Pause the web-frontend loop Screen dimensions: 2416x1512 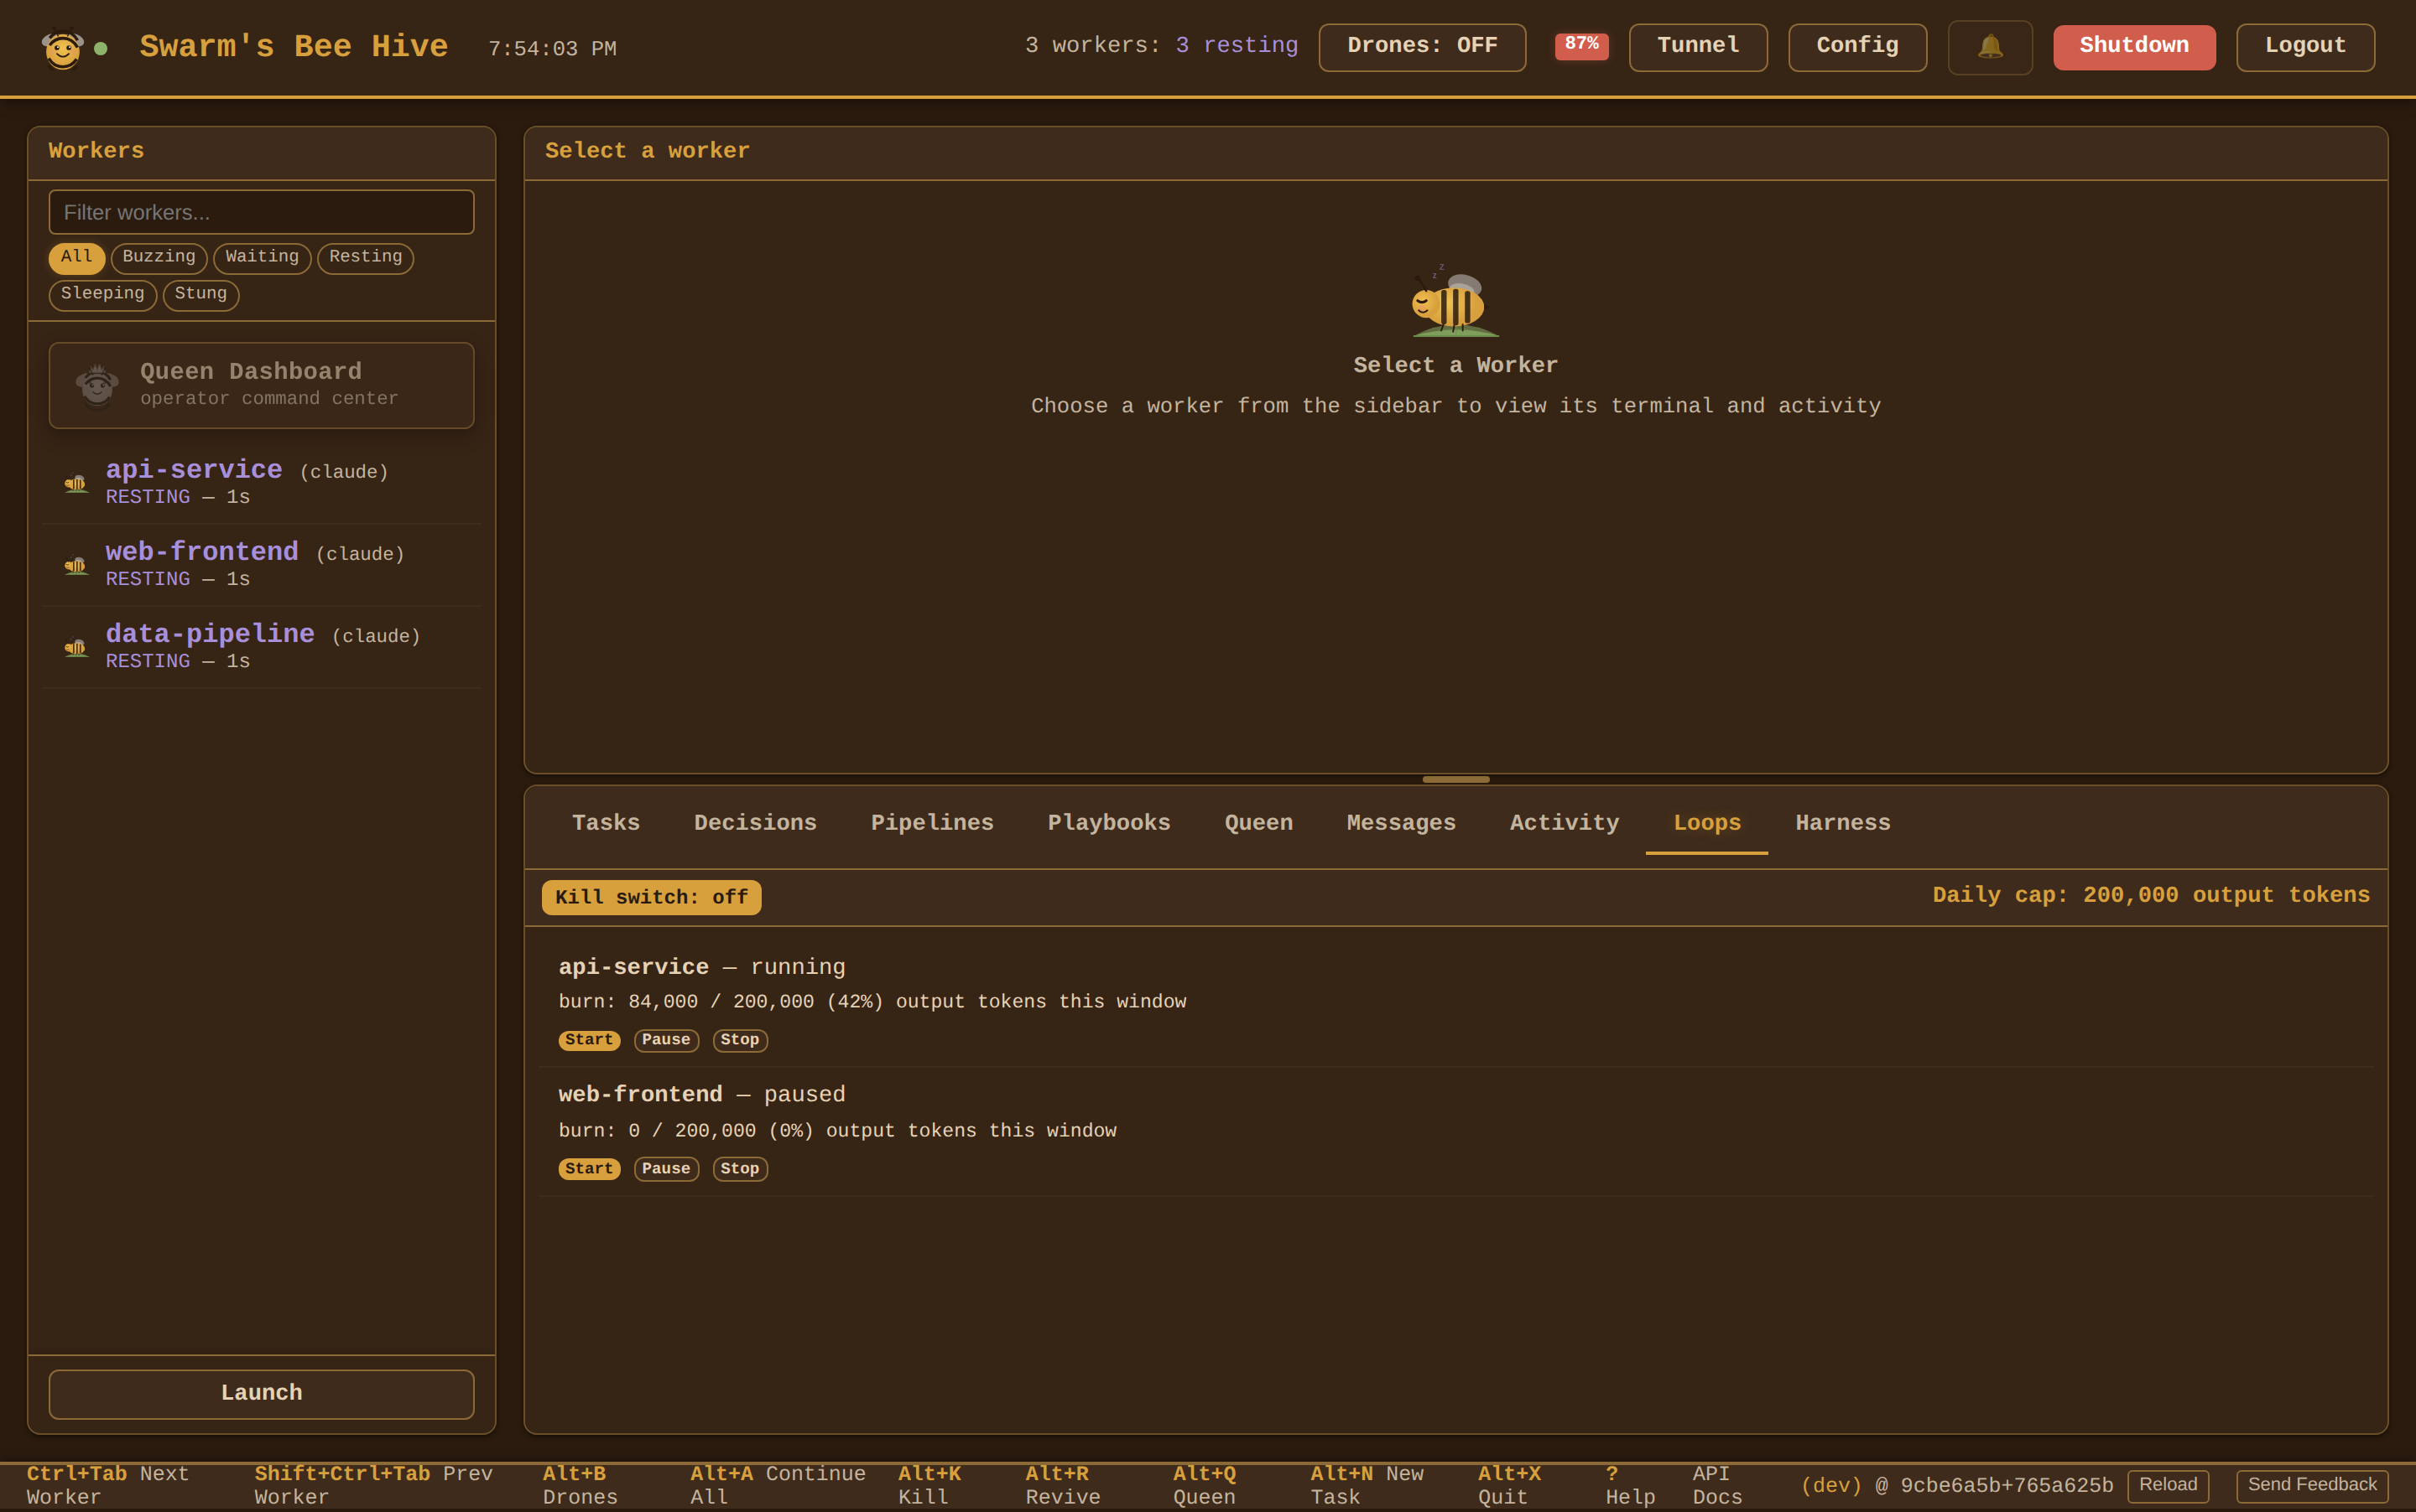[x=665, y=1169]
